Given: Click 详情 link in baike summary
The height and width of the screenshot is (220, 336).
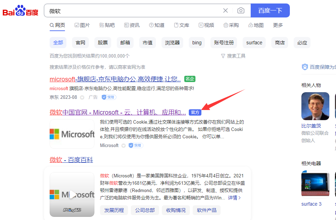Looking at the screenshot, I should point(234,198).
